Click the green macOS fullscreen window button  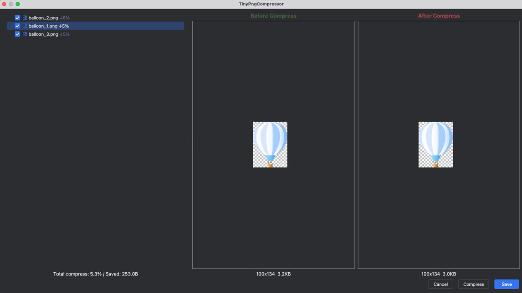coord(18,4)
